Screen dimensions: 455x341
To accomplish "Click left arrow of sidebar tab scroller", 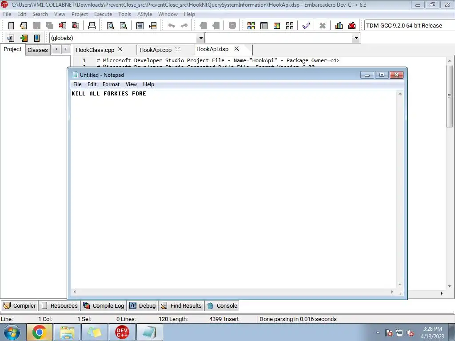I will pyautogui.click(x=56, y=50).
